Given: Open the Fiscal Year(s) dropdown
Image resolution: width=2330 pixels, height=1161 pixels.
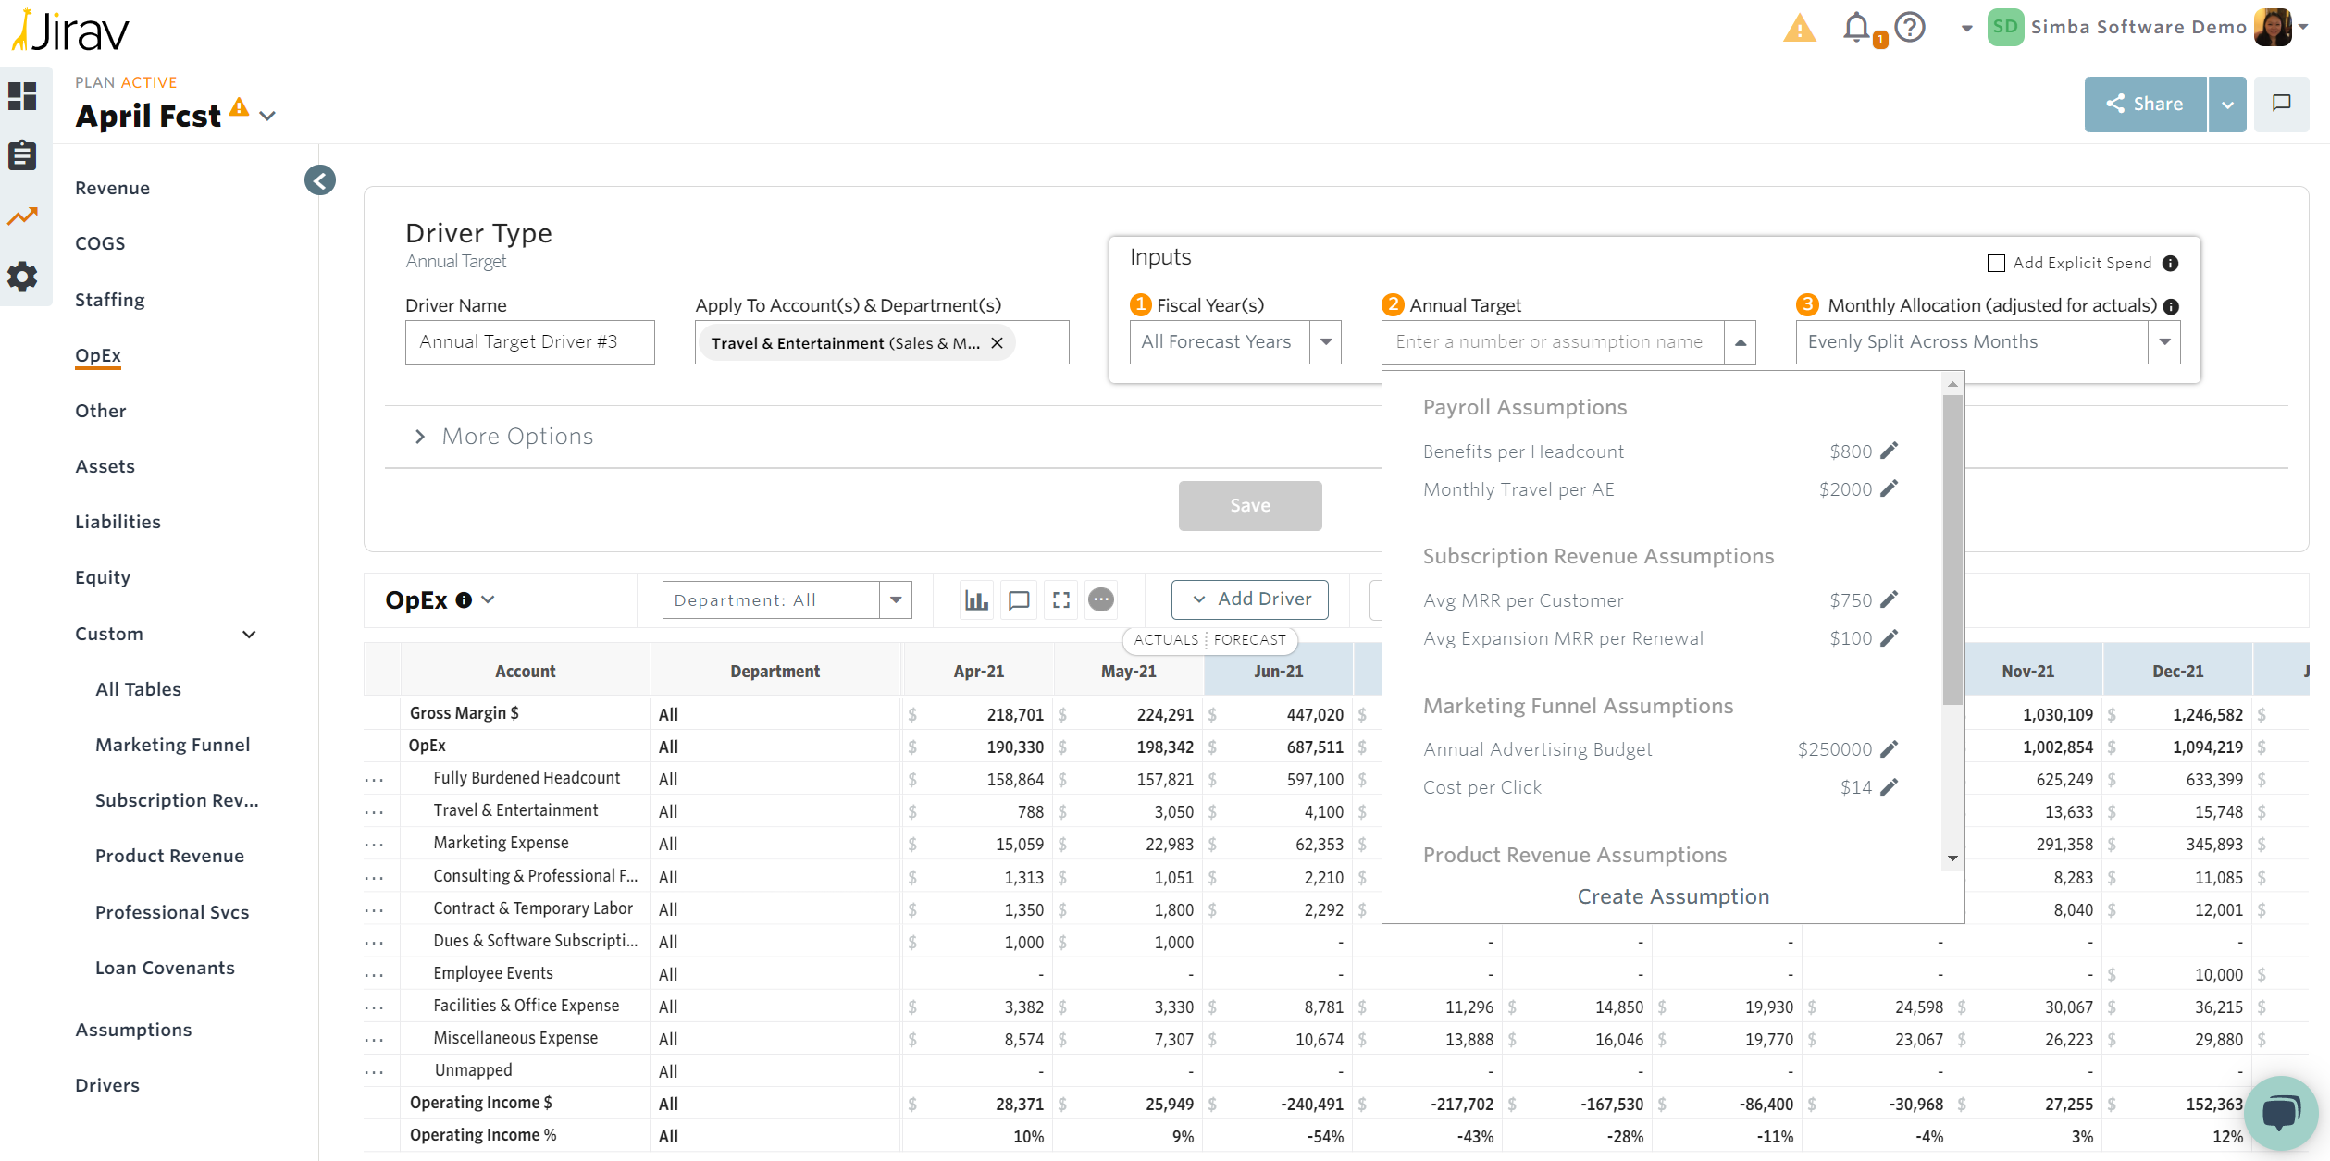Looking at the screenshot, I should coord(1326,342).
